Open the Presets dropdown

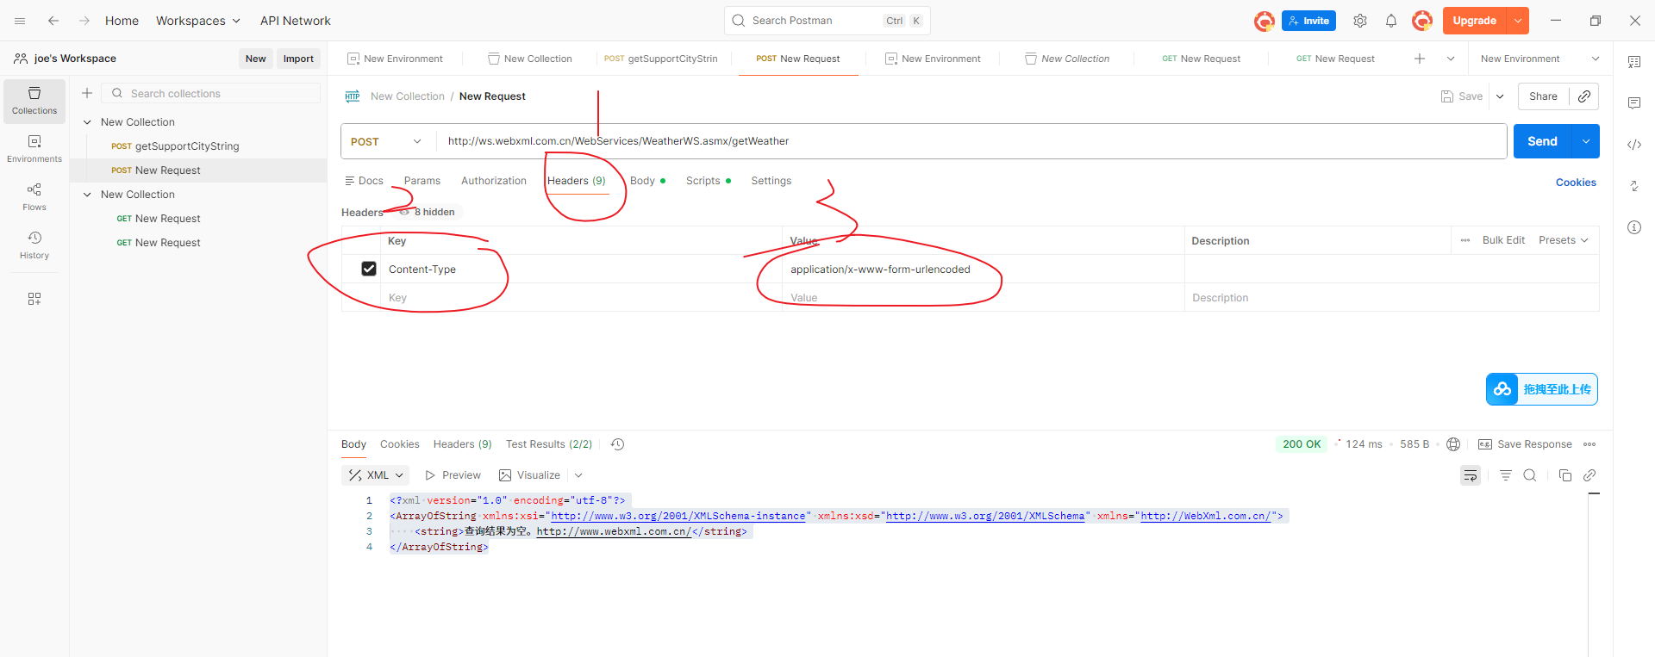[1564, 240]
